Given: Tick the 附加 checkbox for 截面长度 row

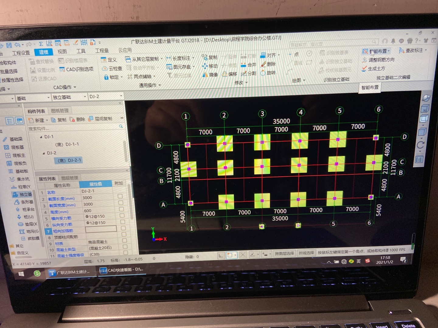Looking at the screenshot, I should [x=120, y=196].
